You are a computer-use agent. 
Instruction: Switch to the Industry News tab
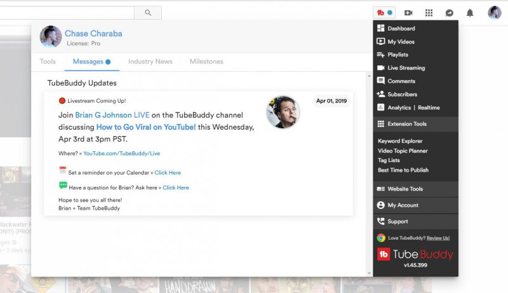(150, 62)
